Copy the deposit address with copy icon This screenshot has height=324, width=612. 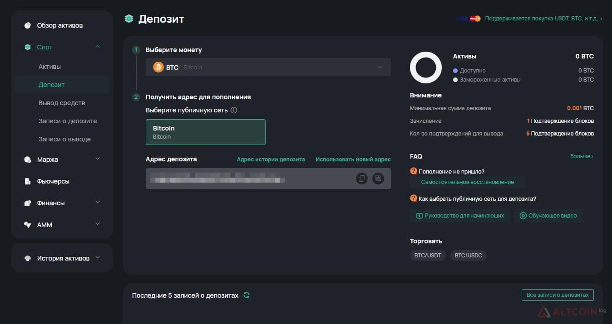(362, 179)
